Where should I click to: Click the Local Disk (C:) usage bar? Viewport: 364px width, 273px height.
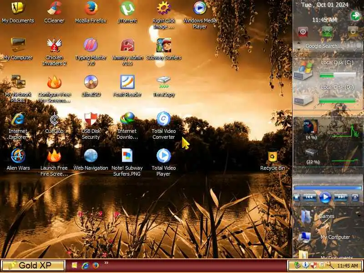click(338, 75)
